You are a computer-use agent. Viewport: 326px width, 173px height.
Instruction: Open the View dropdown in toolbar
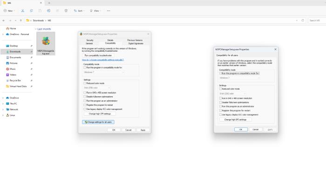(95, 11)
